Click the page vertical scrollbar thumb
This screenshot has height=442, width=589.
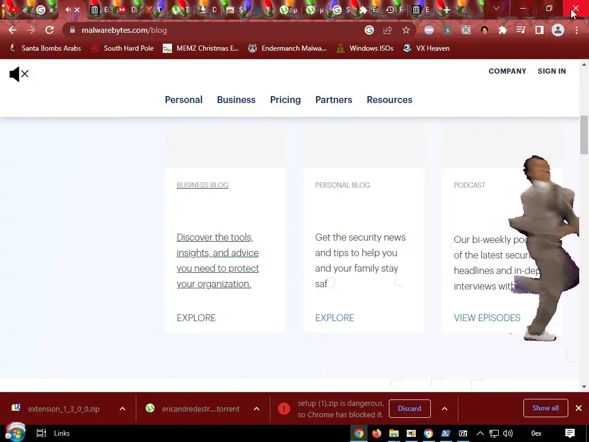coord(584,135)
